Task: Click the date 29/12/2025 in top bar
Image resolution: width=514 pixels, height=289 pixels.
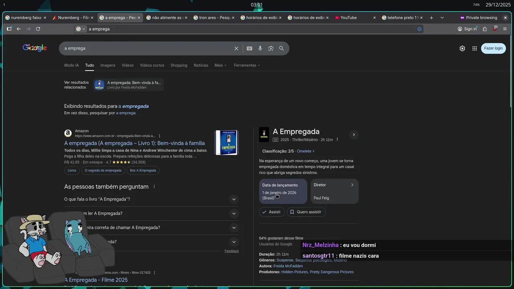Action: 498,5
